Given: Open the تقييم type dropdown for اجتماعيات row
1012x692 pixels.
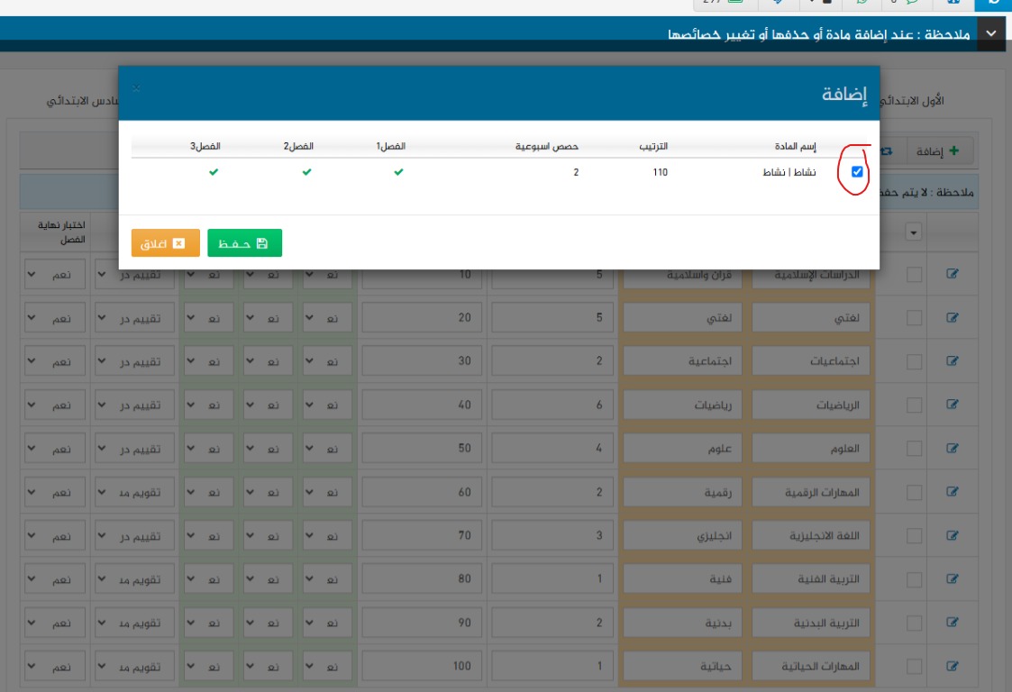Looking at the screenshot, I should pyautogui.click(x=134, y=361).
